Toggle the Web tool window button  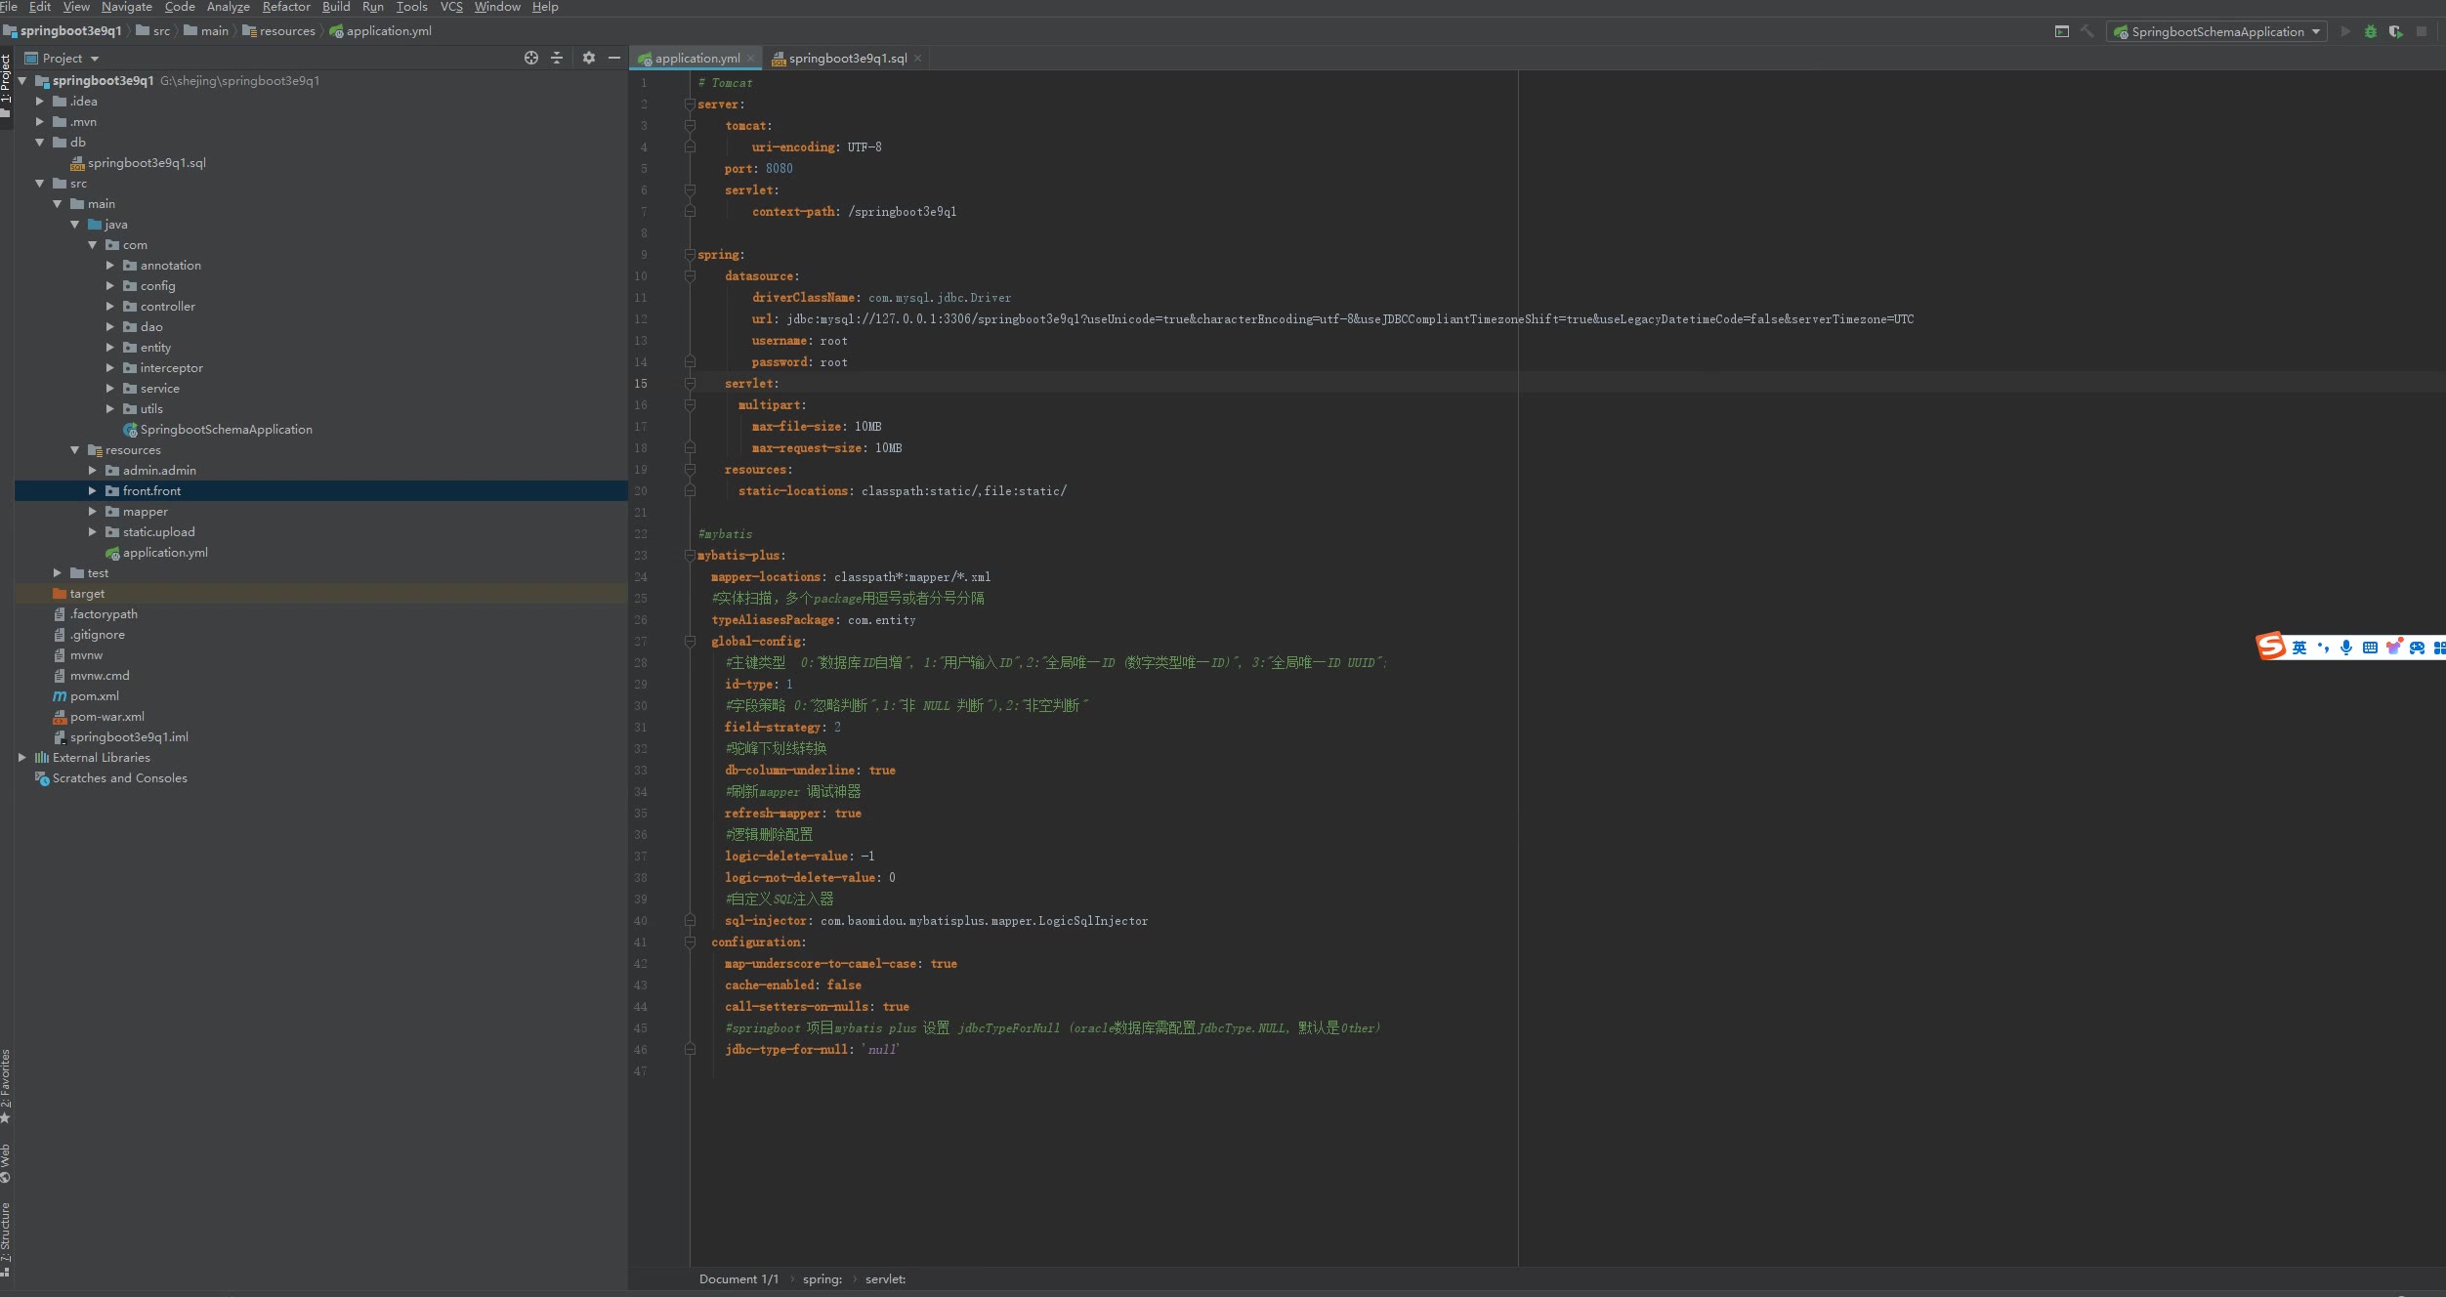6,1161
